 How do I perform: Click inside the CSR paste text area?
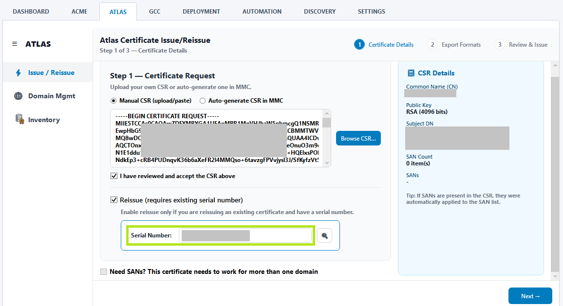pos(217,138)
